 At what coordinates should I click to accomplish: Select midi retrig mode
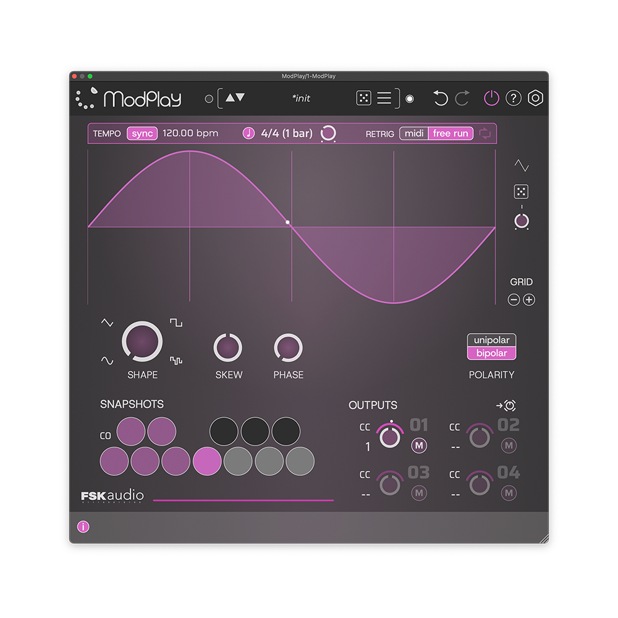[x=414, y=133]
